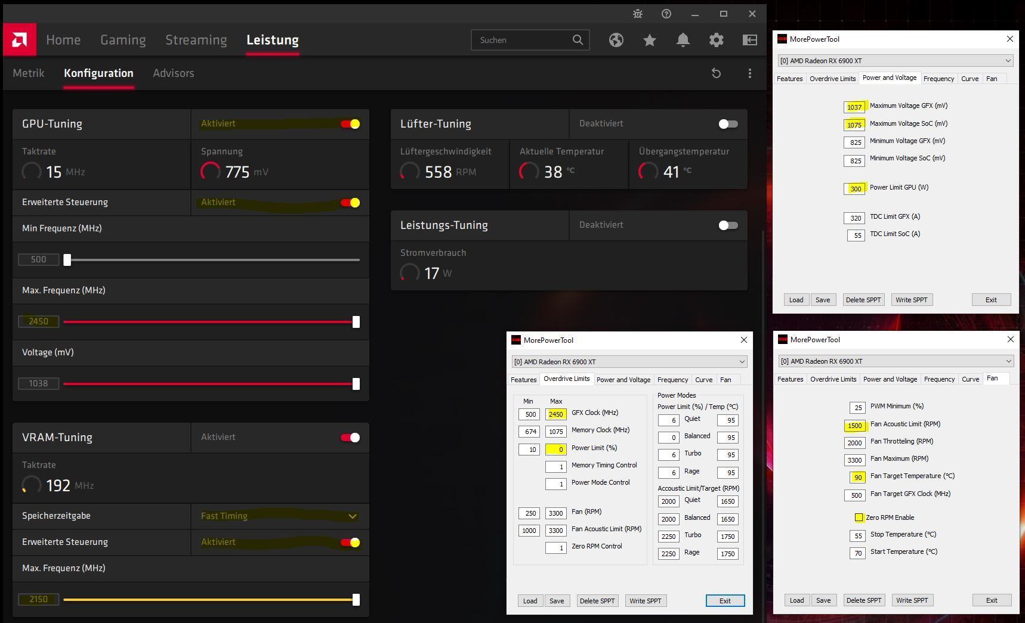Screen dimensions: 1025x623
Task: Enable Leistungs-Tuning switch
Action: tap(728, 225)
